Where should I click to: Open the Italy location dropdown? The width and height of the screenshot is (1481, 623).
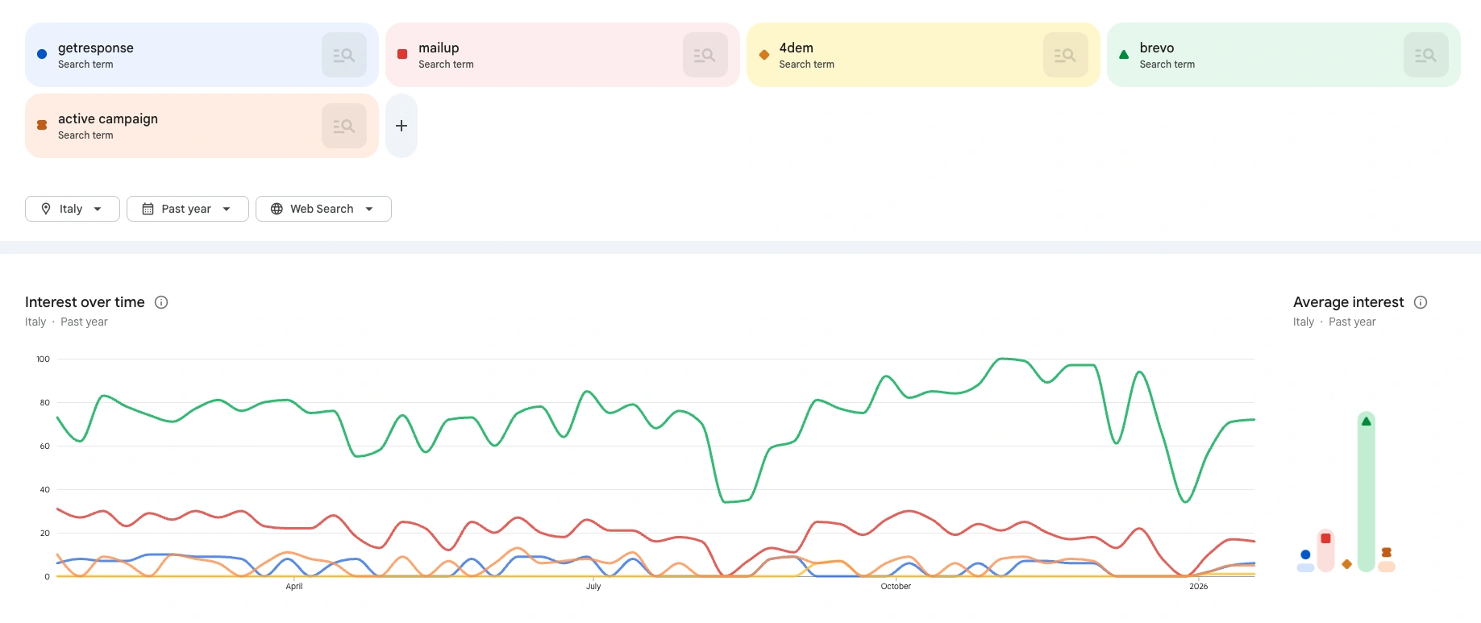(x=73, y=209)
